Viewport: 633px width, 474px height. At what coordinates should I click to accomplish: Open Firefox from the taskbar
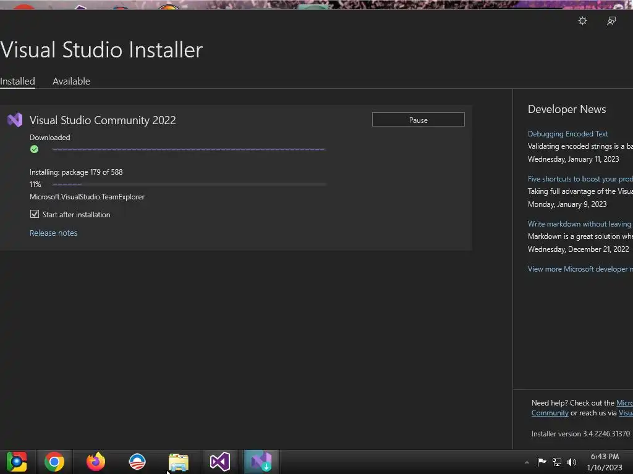(x=96, y=462)
